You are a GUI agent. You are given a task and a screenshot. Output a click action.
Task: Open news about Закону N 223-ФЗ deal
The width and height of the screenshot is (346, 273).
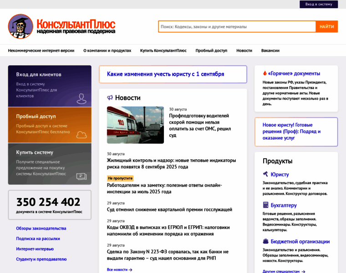pyautogui.click(x=168, y=255)
